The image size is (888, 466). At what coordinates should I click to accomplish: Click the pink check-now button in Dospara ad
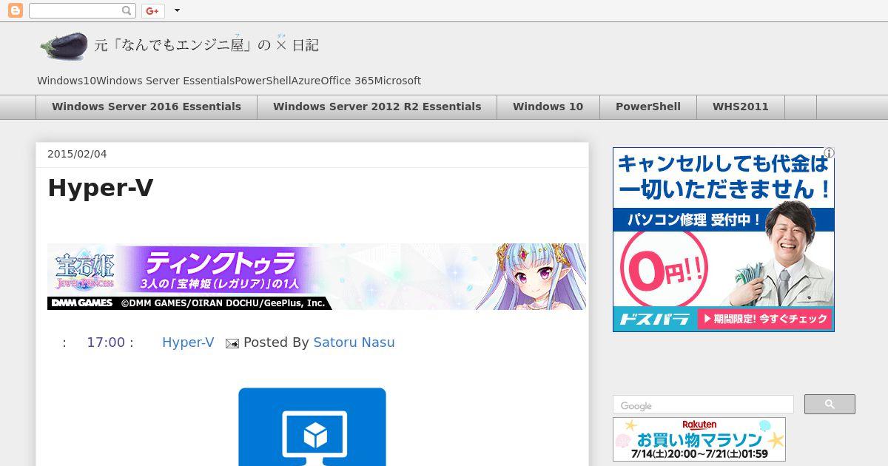click(x=764, y=319)
